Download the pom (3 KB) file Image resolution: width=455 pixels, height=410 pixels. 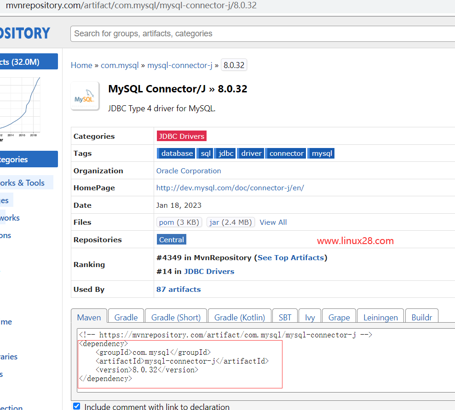pyautogui.click(x=179, y=222)
